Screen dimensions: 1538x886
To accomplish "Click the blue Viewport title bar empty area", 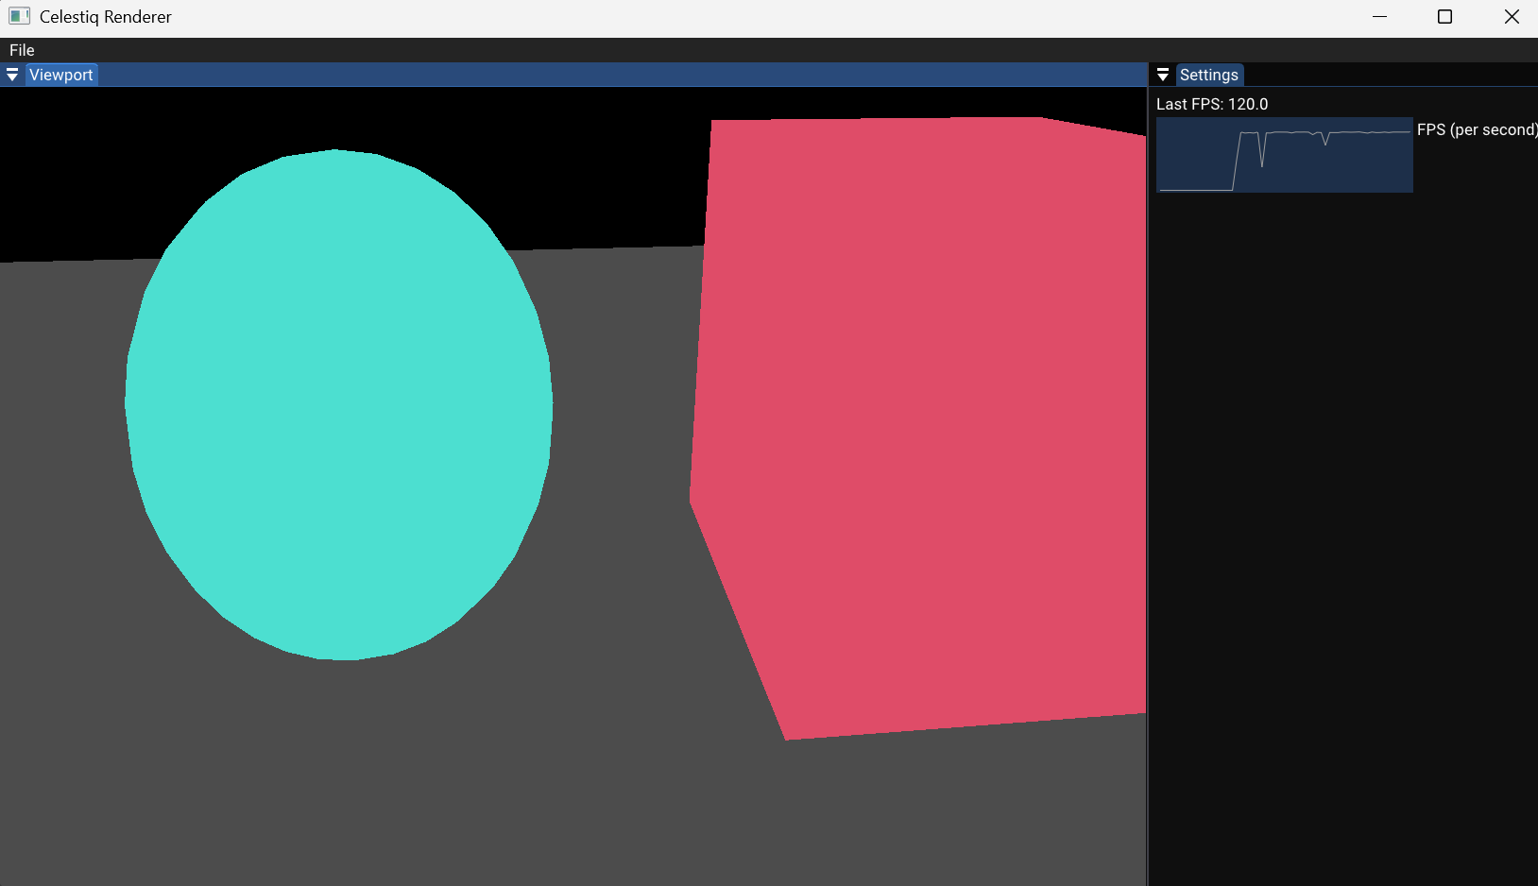I will click(x=614, y=75).
